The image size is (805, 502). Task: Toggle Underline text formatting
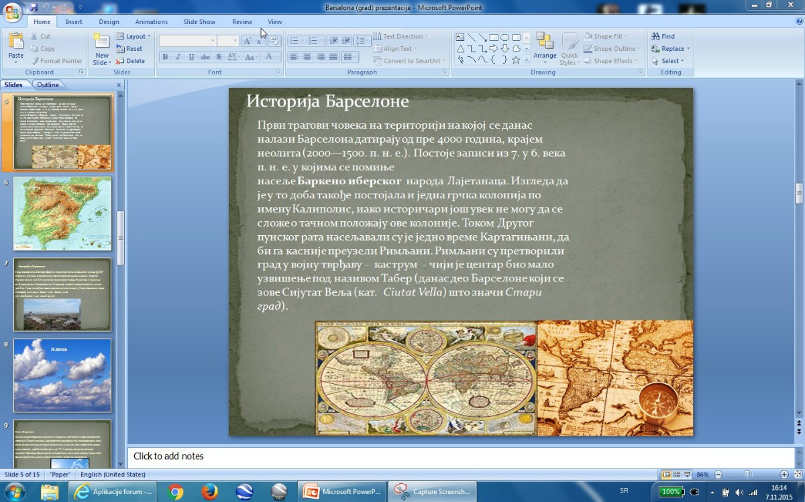(191, 58)
